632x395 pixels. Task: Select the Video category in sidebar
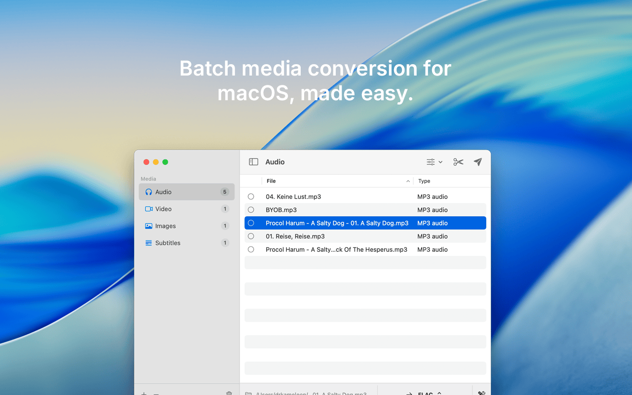[x=187, y=209]
